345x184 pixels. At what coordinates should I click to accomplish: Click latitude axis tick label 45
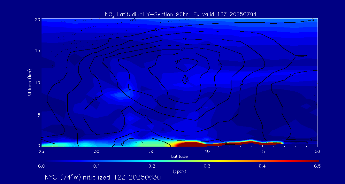point(262,151)
